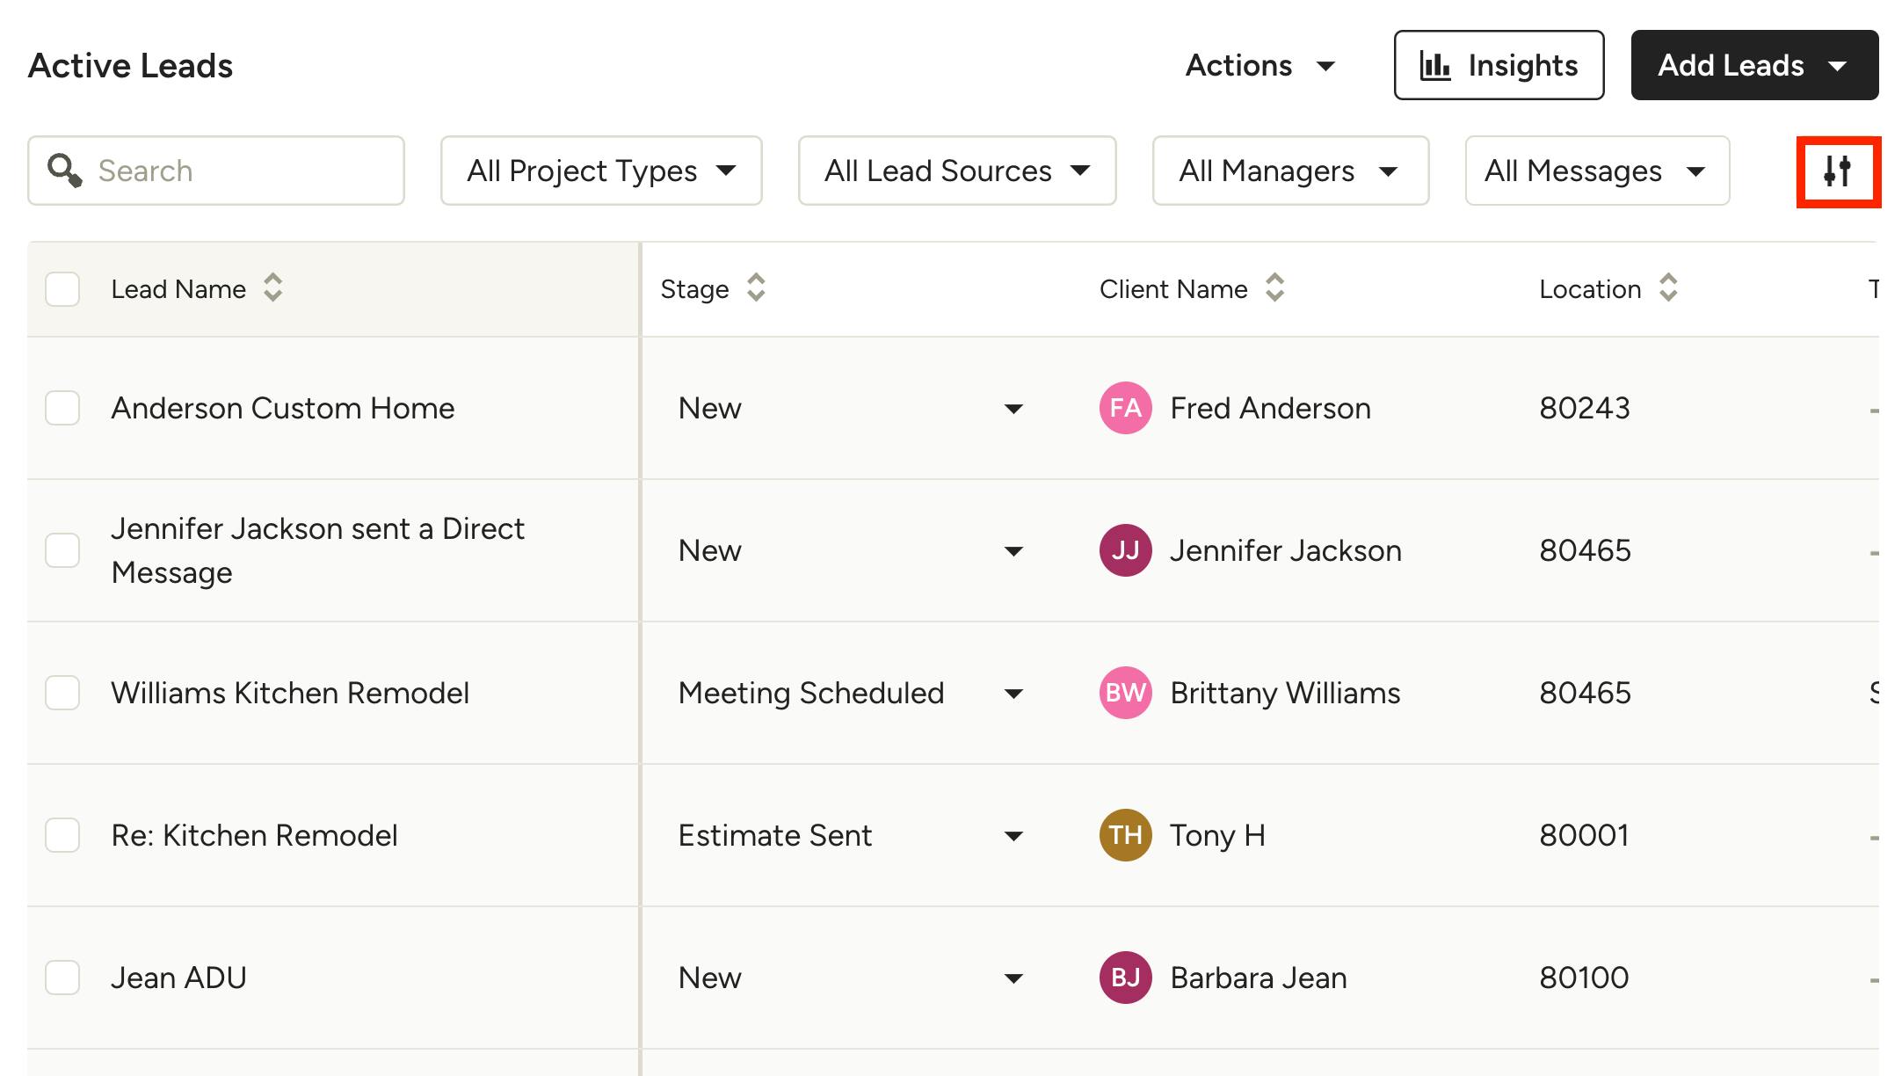The image size is (1902, 1076).
Task: Open the All Messages filter menu
Action: 1596,171
